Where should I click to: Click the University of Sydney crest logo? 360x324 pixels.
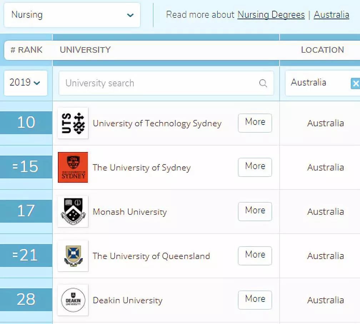[x=73, y=167]
